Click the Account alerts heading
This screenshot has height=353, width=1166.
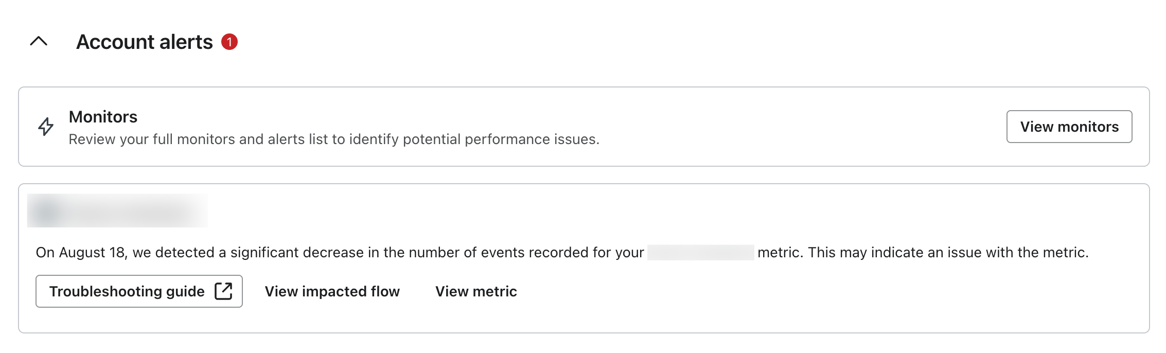tap(145, 42)
